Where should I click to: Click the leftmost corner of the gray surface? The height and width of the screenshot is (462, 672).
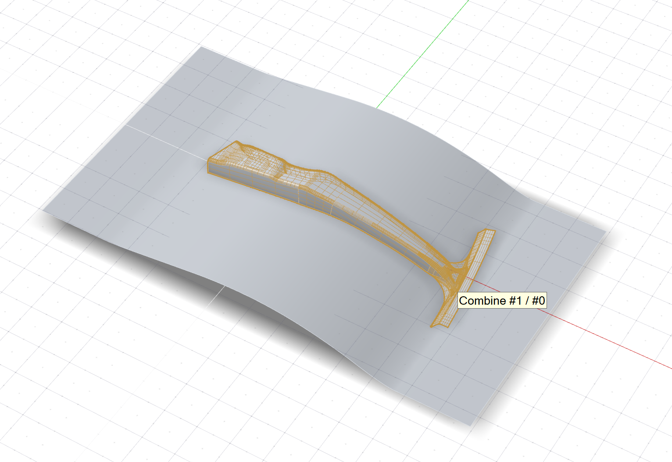click(45, 209)
